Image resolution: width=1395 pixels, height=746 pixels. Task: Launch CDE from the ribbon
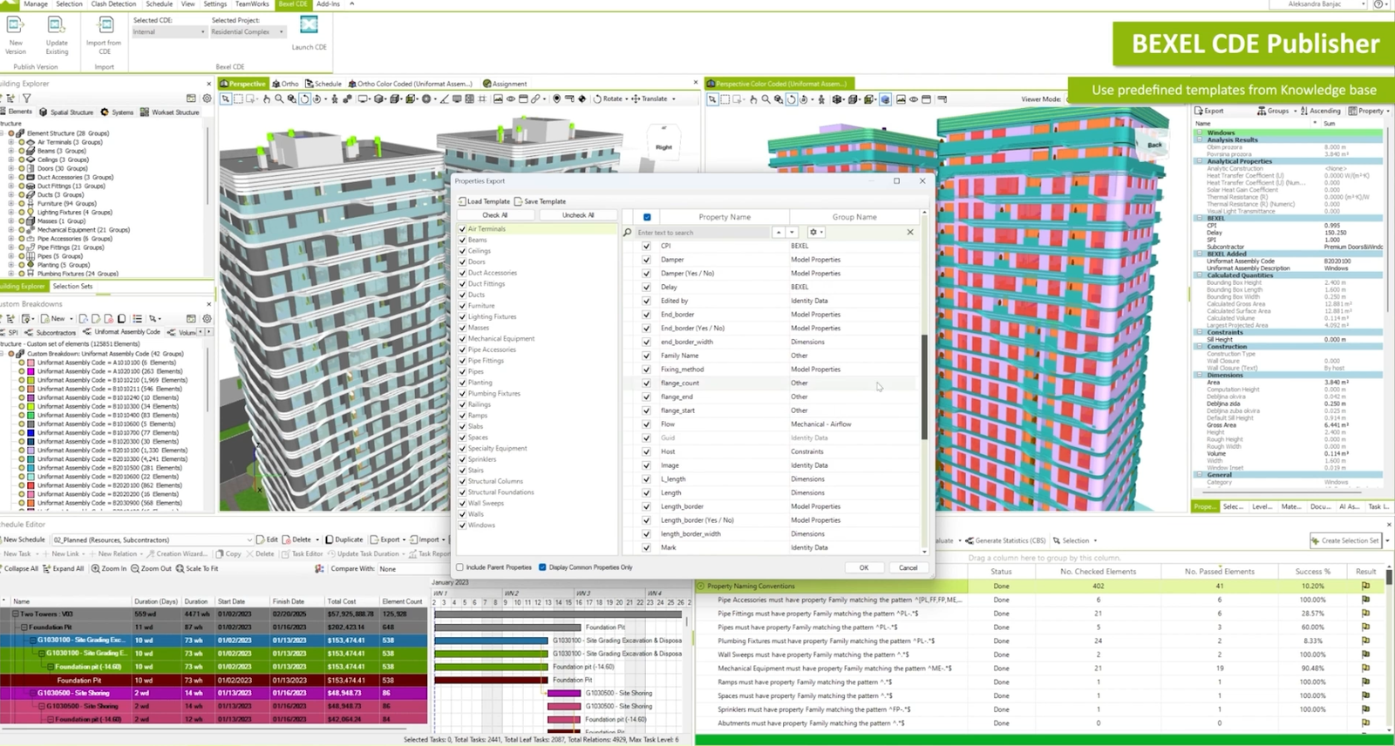pos(309,33)
